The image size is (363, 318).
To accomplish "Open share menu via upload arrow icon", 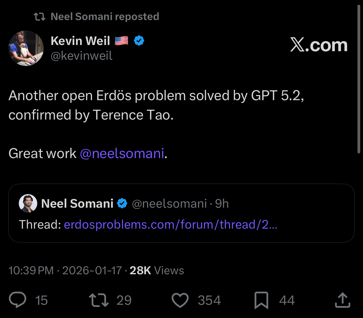I will coord(343,300).
